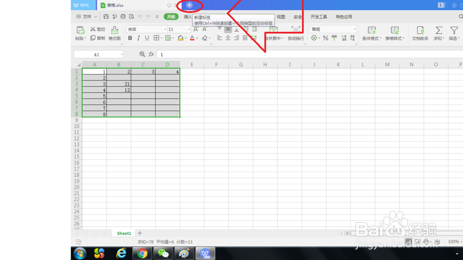
Task: Open Print Preview icon
Action: tap(131, 17)
